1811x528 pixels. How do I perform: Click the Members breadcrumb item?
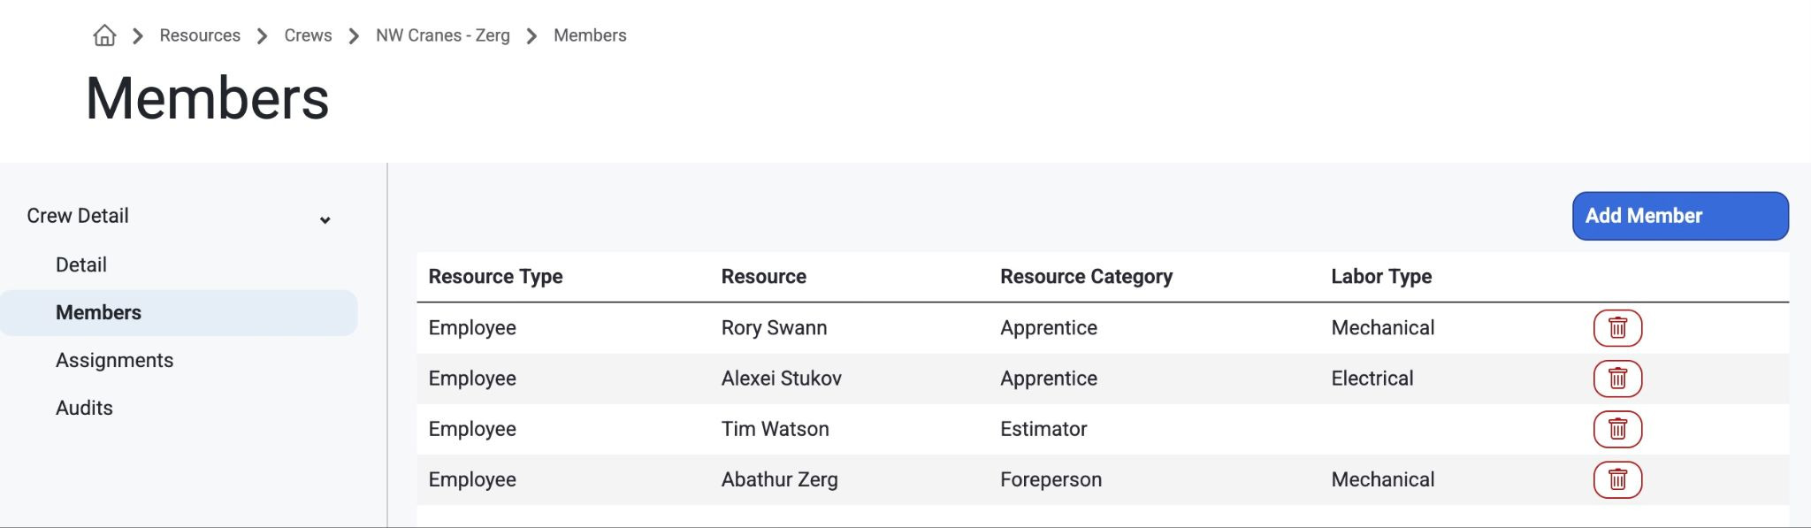click(x=590, y=35)
